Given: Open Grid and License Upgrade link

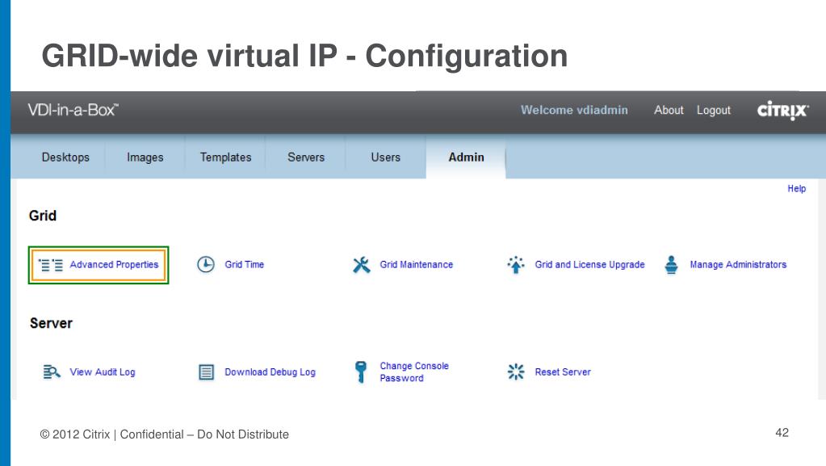Looking at the screenshot, I should pyautogui.click(x=589, y=265).
